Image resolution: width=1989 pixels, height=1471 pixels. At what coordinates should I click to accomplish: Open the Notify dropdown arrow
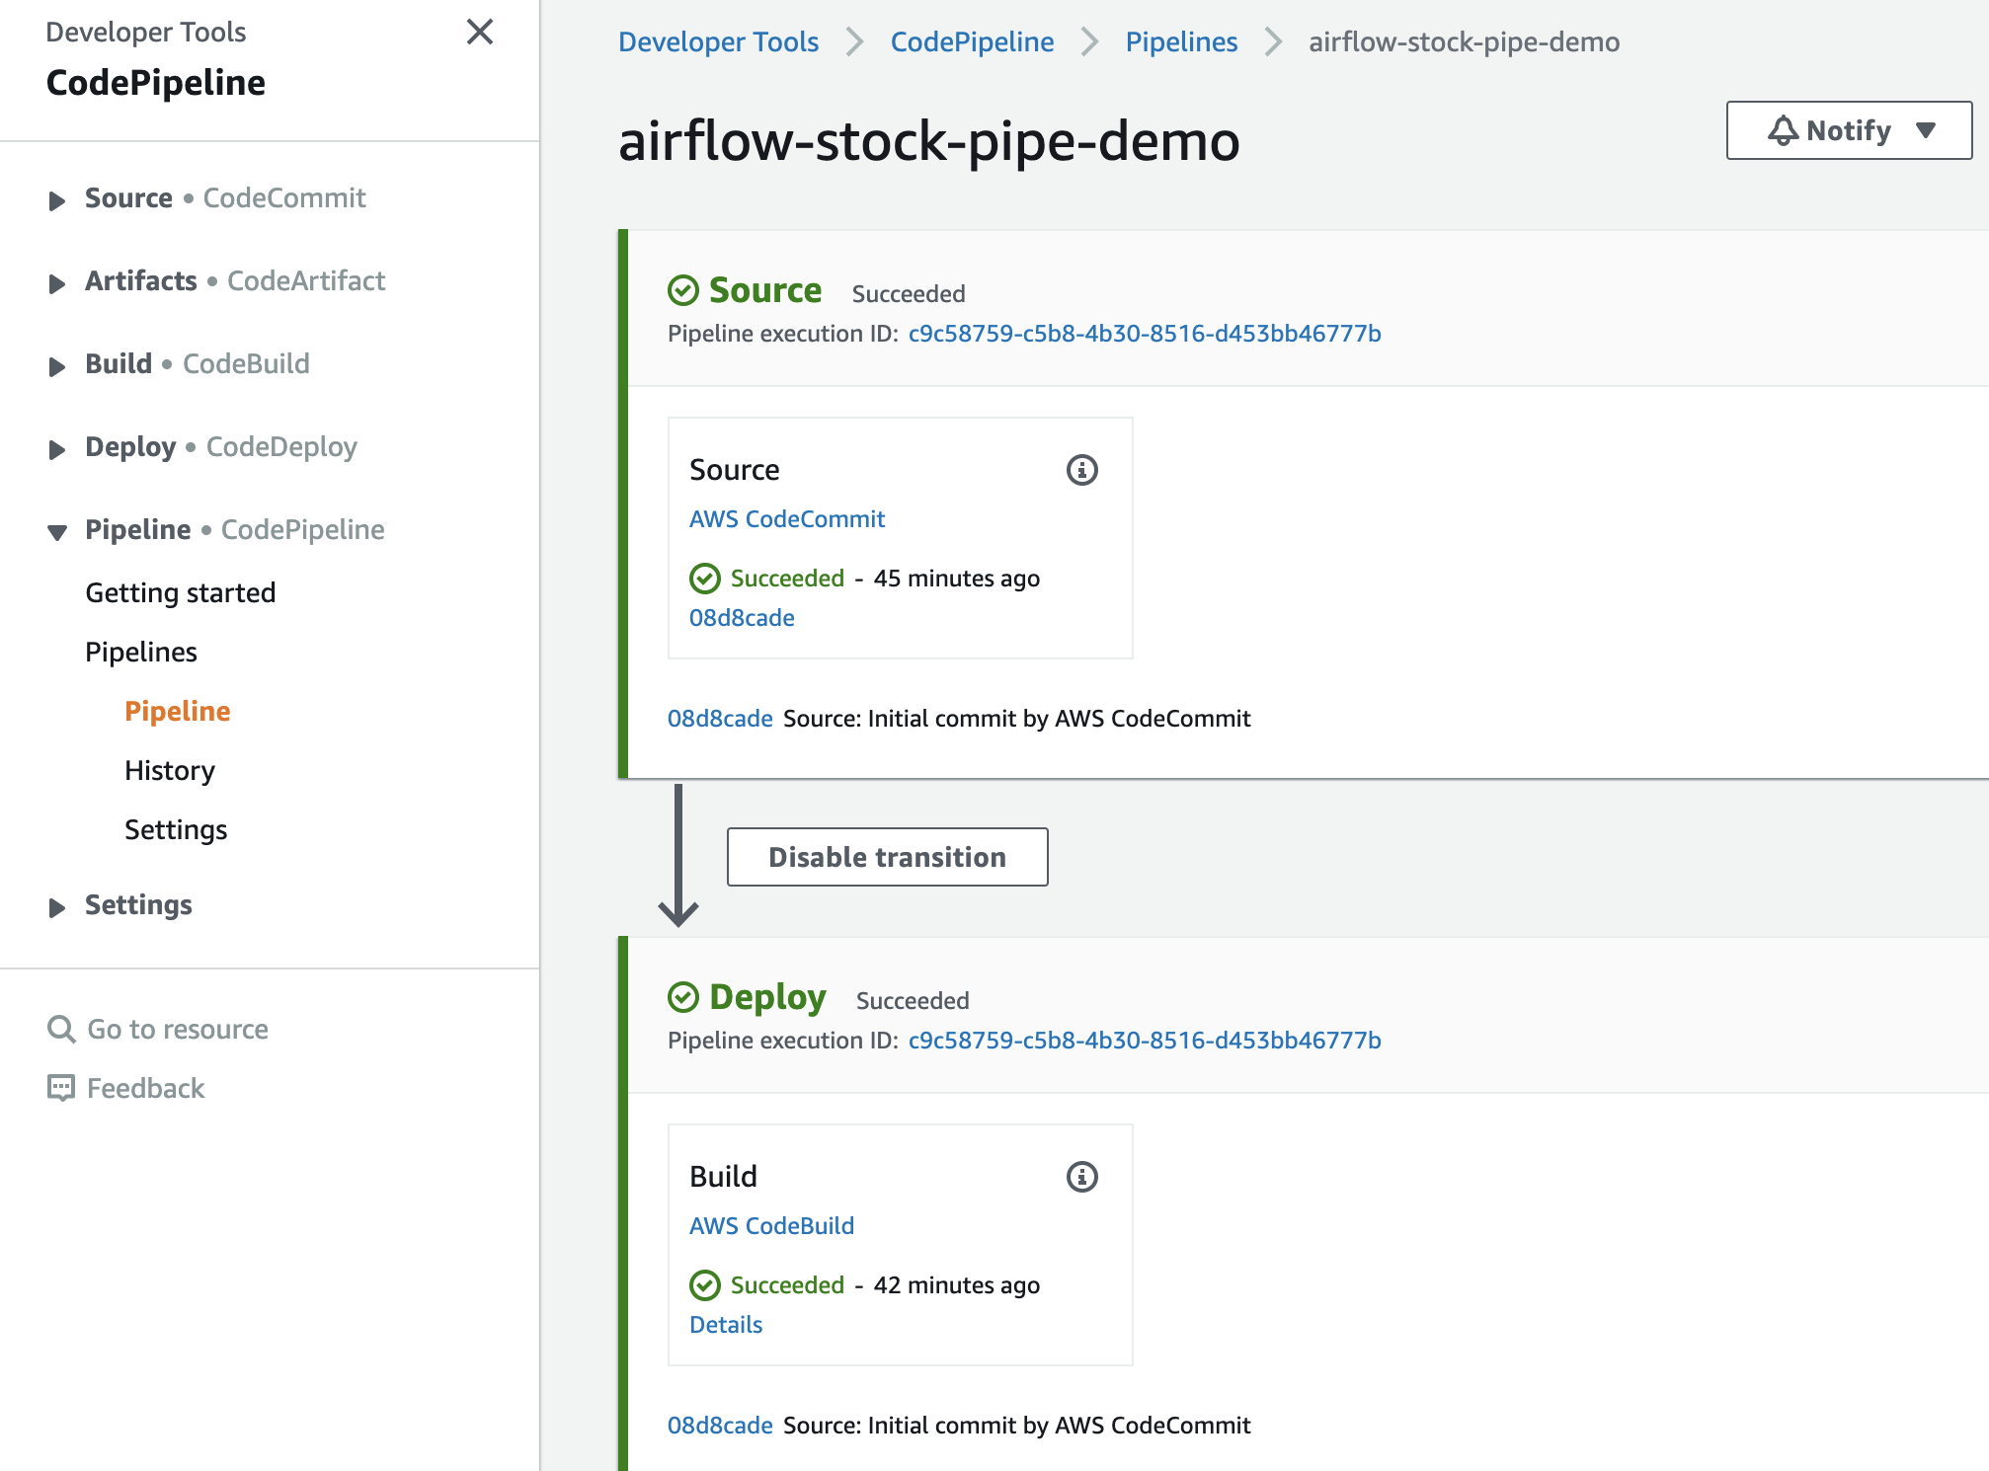1925,130
